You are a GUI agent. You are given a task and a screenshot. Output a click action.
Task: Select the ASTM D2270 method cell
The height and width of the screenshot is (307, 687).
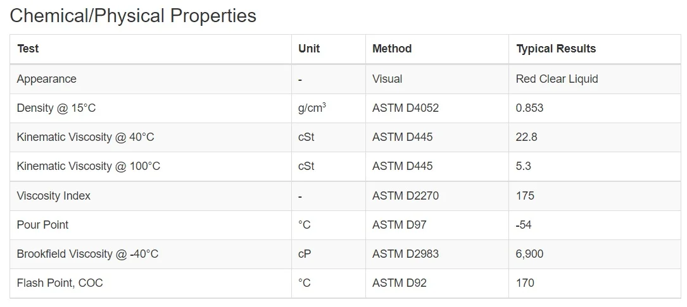[405, 196]
